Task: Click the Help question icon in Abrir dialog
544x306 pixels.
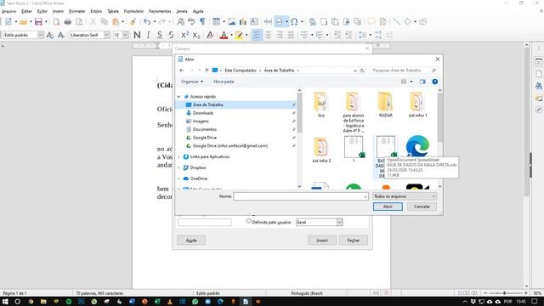Action: click(x=434, y=82)
